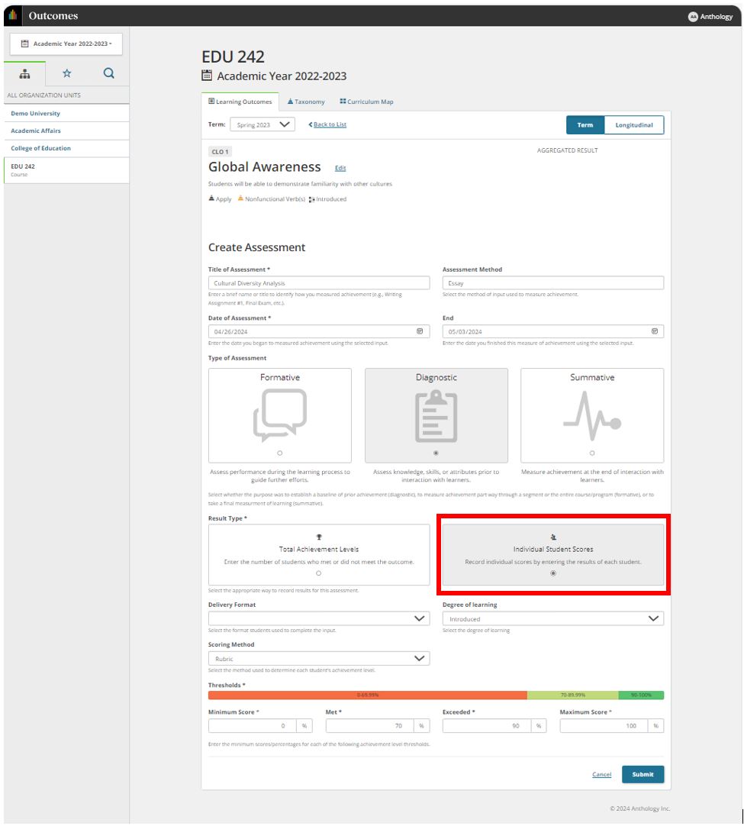Click the End date input field

[x=553, y=331]
